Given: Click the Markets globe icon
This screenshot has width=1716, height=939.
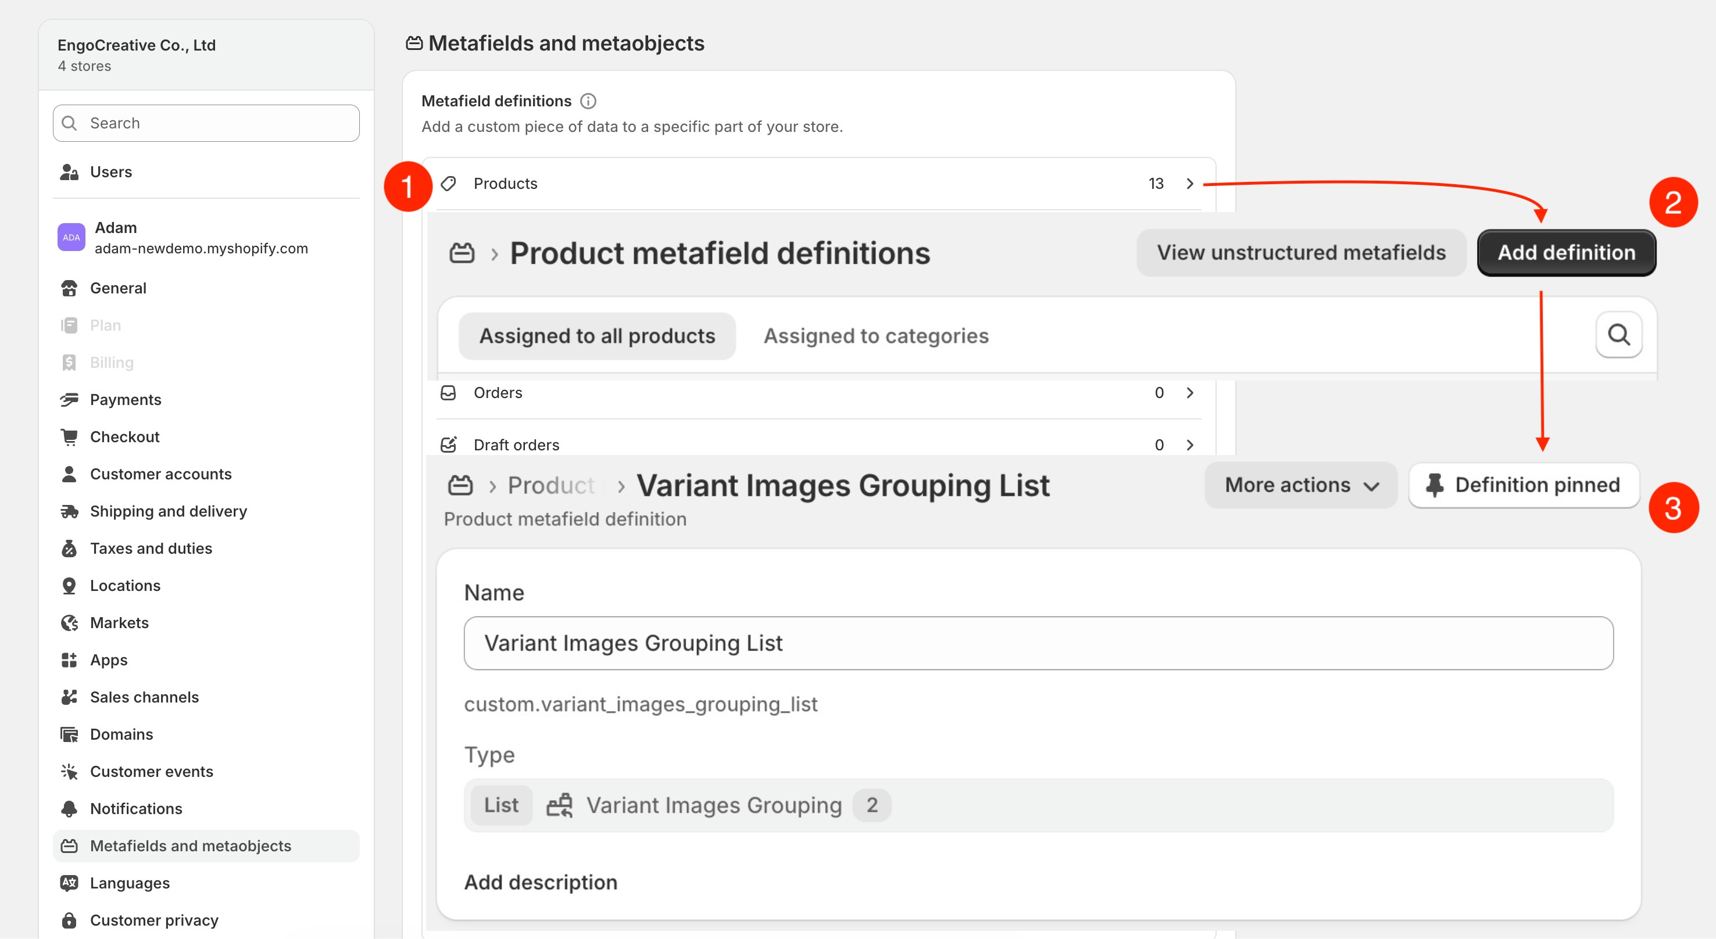Looking at the screenshot, I should coord(69,623).
